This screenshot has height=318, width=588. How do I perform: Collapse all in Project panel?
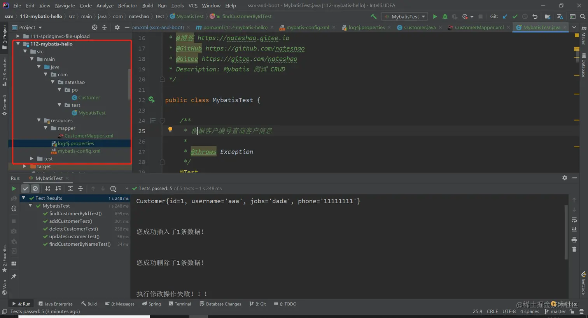(104, 27)
